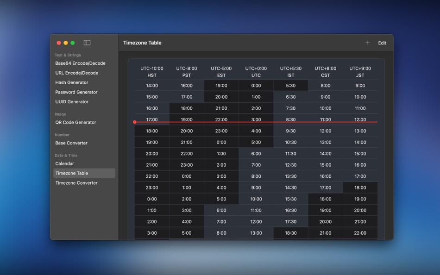The width and height of the screenshot is (440, 275).
Task: Select the highlighted 5:30 IST cell
Action: click(x=290, y=85)
